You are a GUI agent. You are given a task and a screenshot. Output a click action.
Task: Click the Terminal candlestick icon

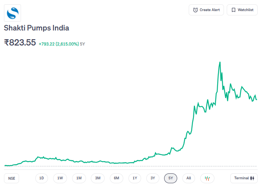click(252, 178)
